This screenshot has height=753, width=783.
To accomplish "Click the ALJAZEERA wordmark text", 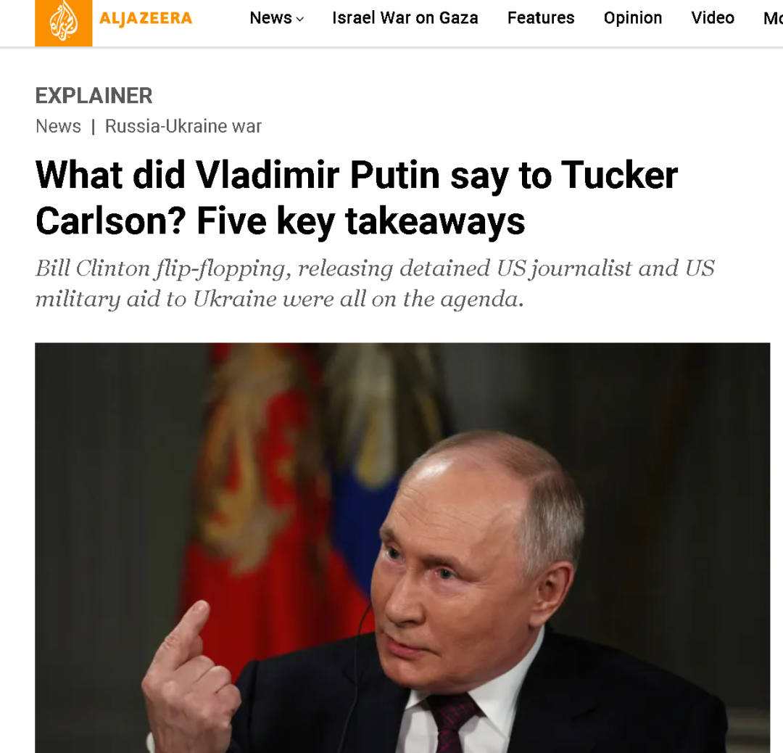I will click(x=146, y=18).
